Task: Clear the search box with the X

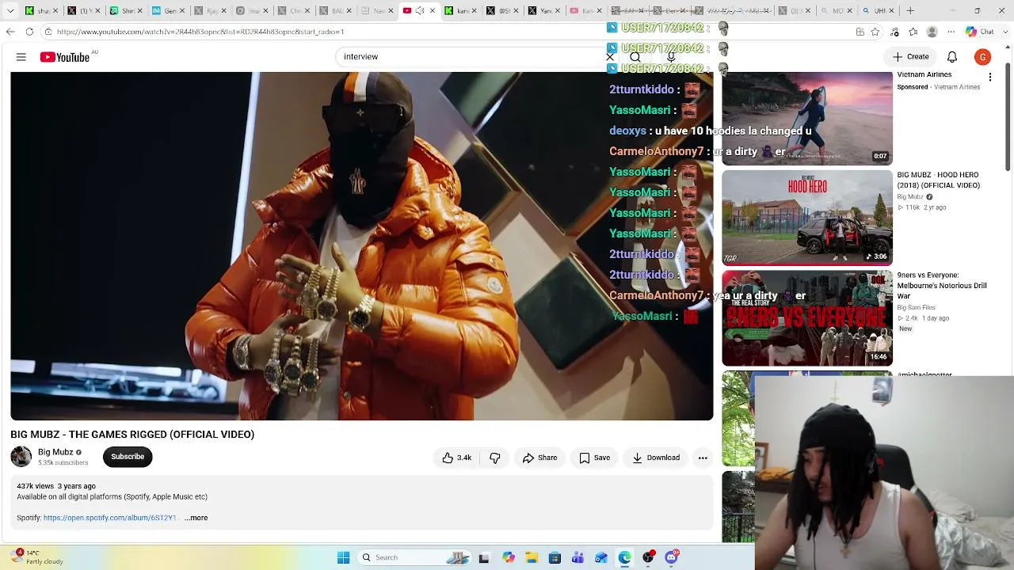Action: [610, 57]
